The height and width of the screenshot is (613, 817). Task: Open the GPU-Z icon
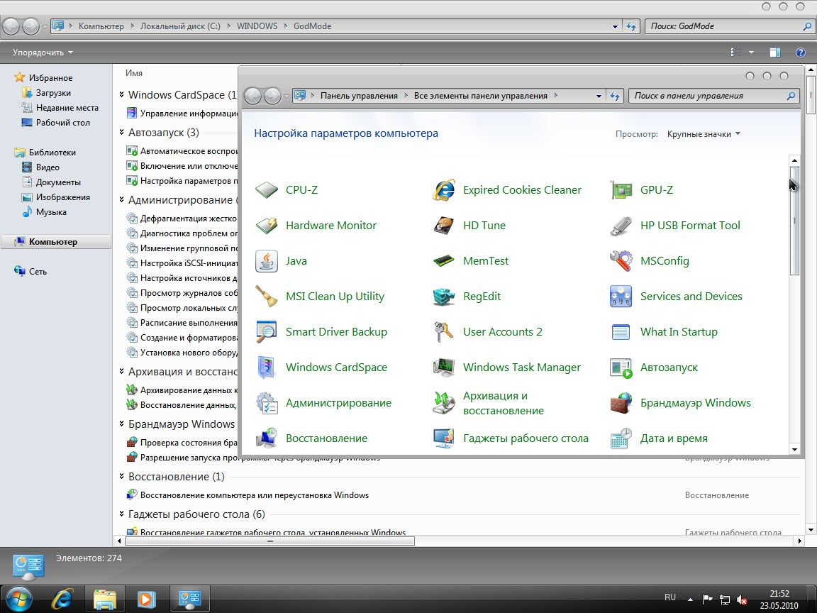(x=656, y=190)
